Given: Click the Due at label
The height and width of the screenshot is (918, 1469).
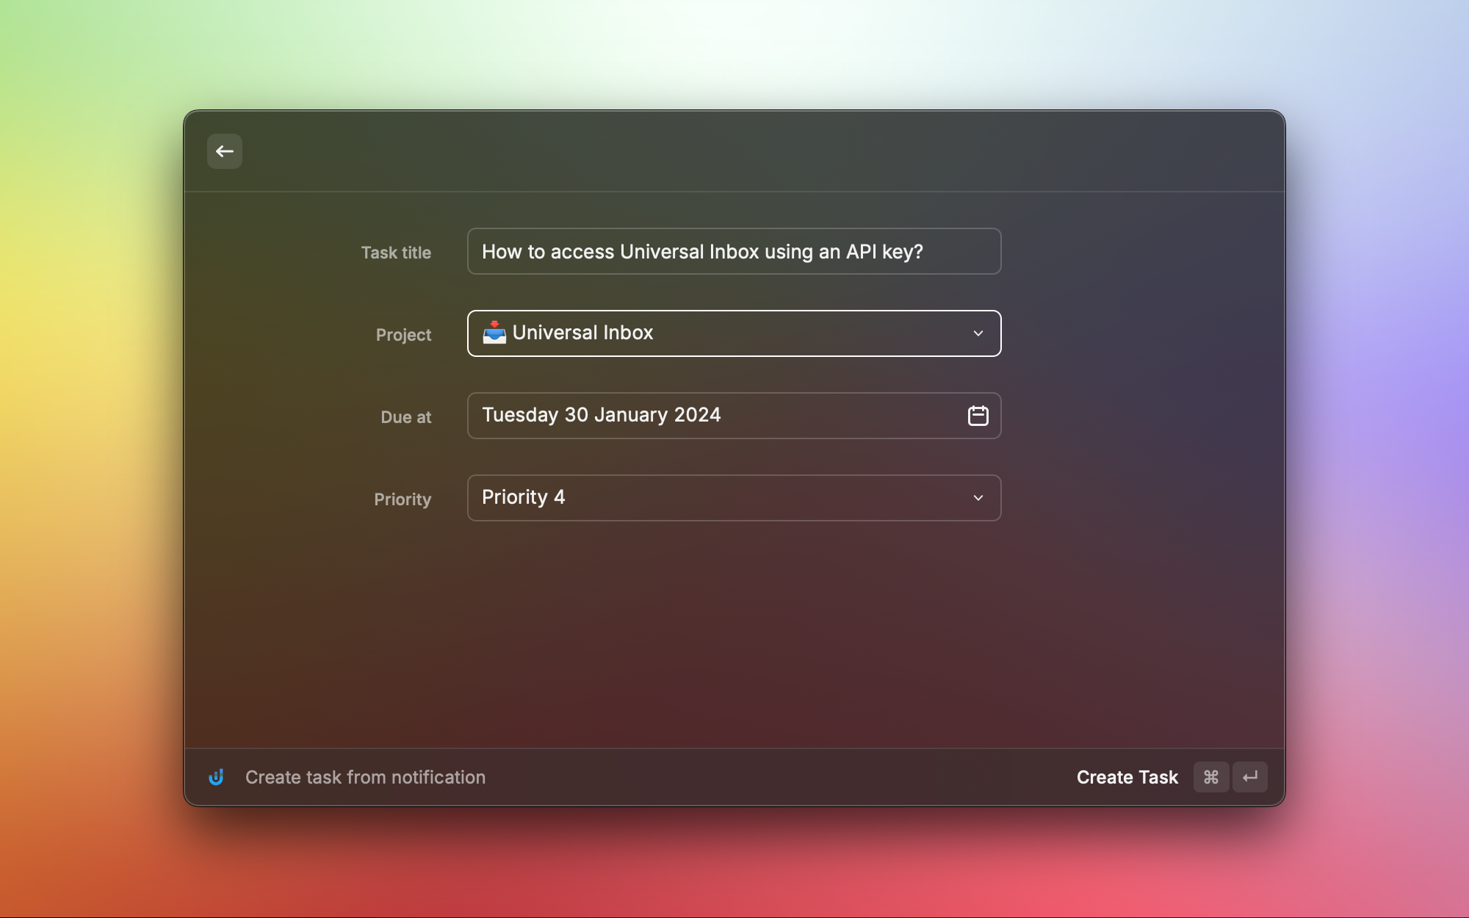Looking at the screenshot, I should tap(405, 417).
